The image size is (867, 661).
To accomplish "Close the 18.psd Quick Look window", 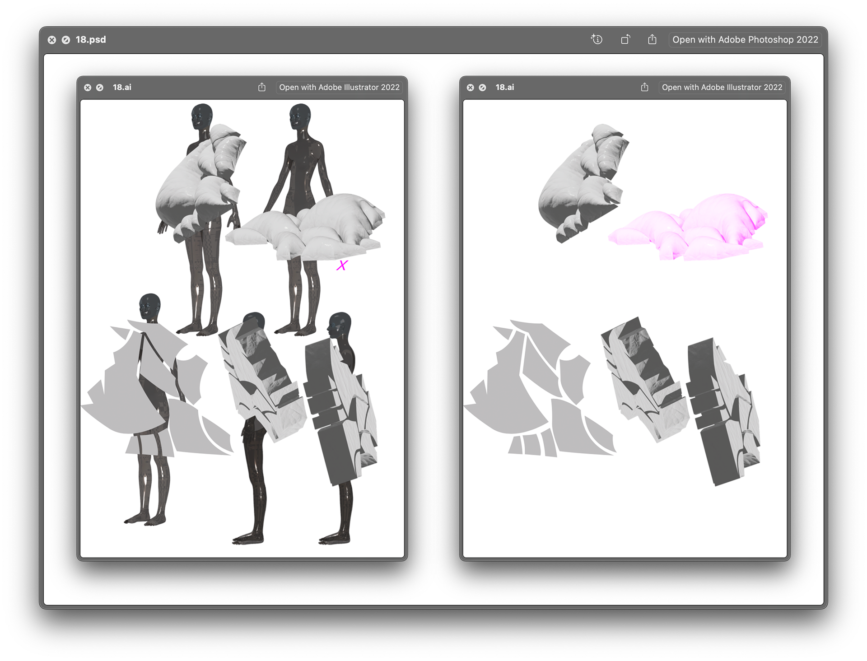I will click(52, 40).
